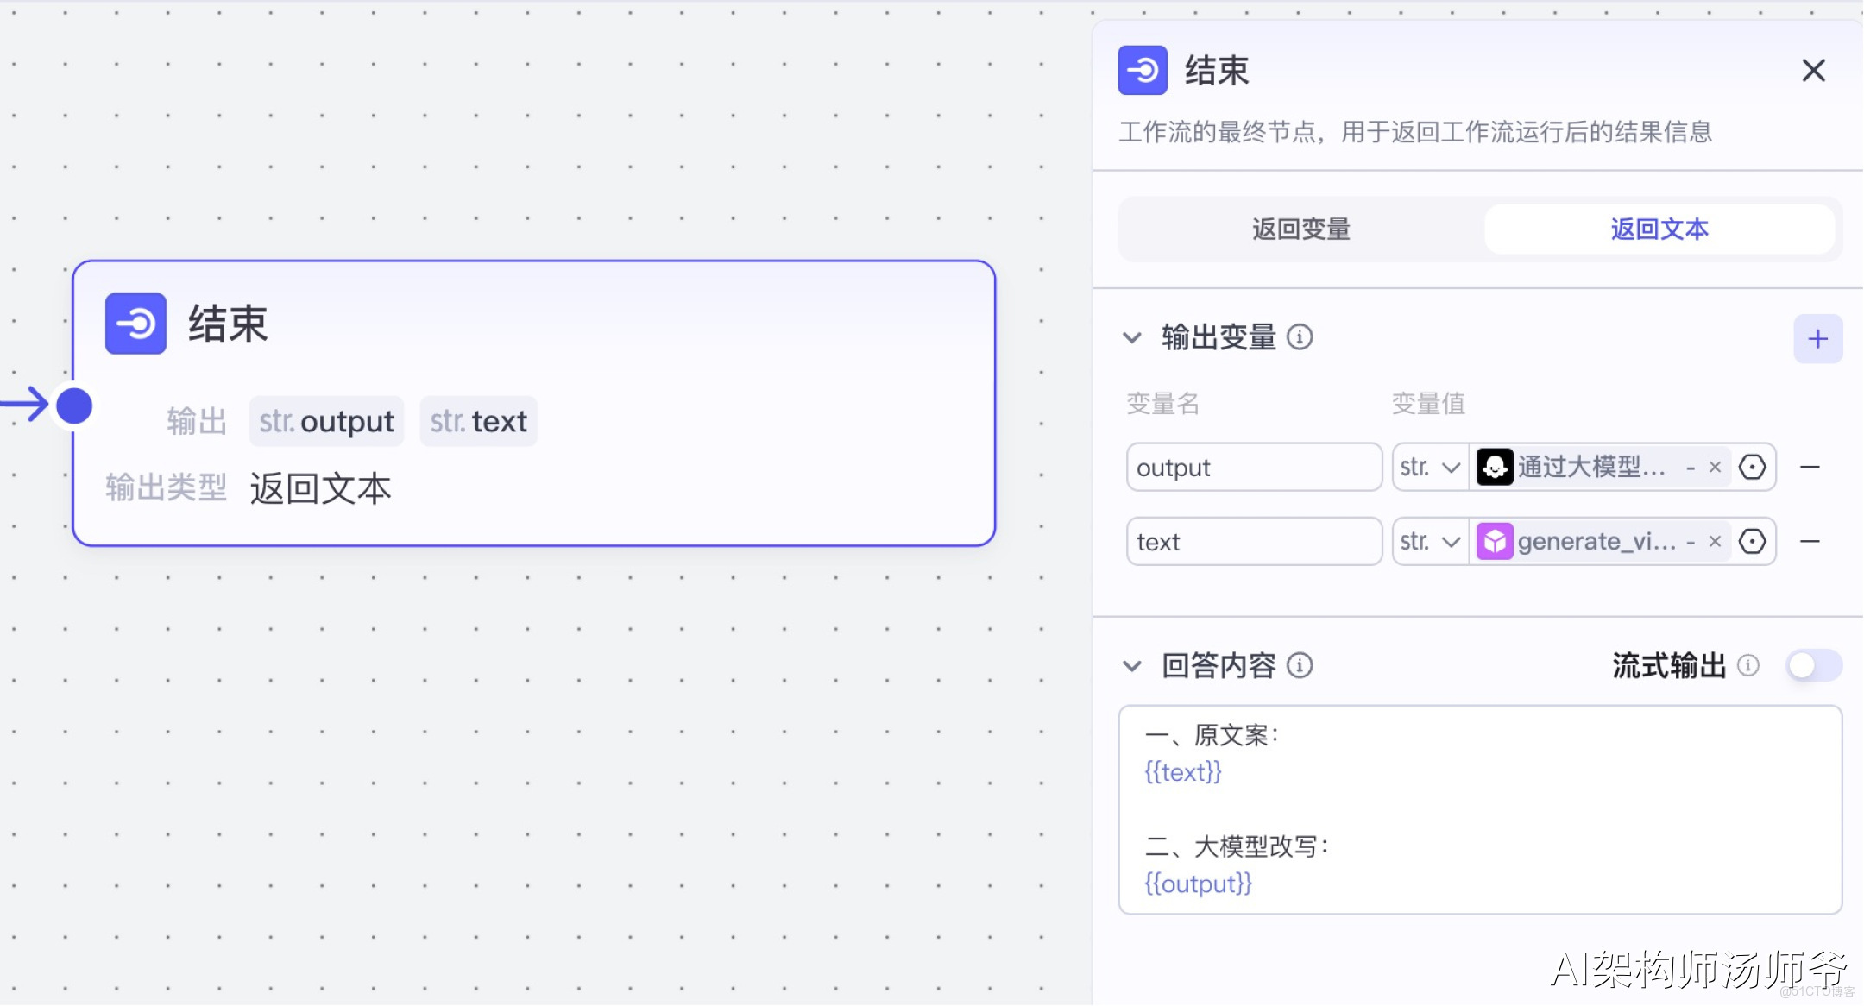Switch to the 返回变量 tab
The width and height of the screenshot is (1864, 1006).
click(1301, 229)
